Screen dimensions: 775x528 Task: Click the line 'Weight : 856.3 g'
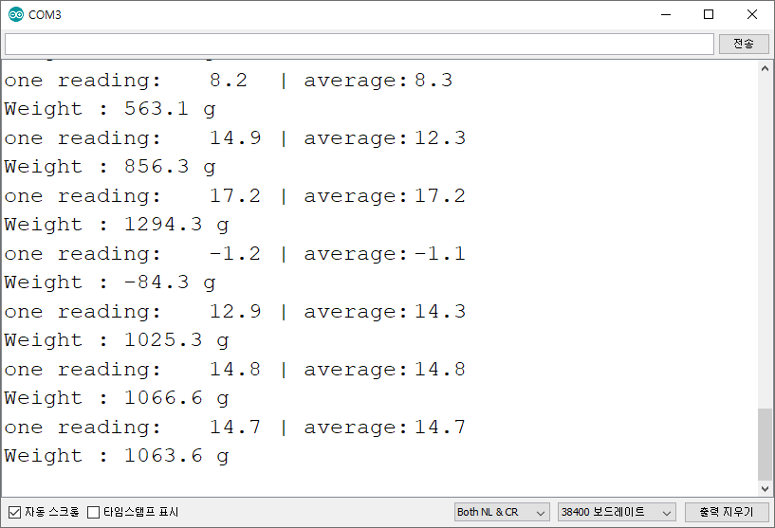coord(110,167)
